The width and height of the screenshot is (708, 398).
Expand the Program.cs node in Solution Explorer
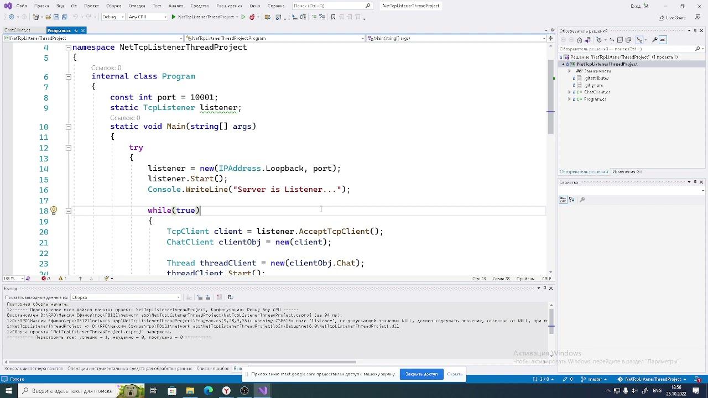point(570,99)
